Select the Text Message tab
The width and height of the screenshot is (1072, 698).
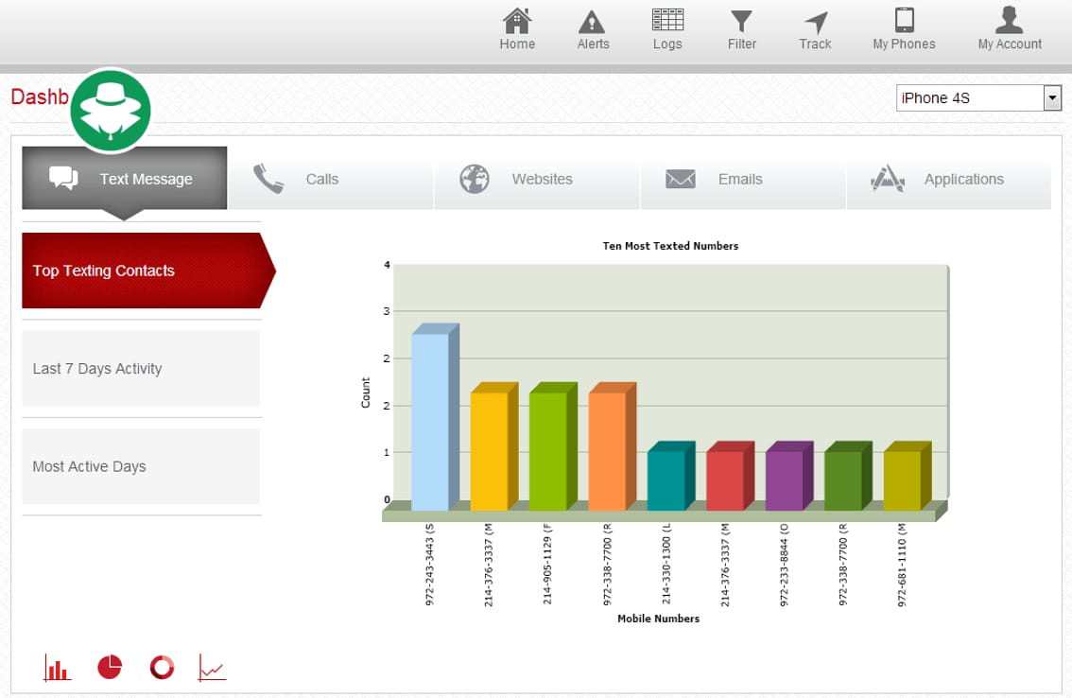tap(125, 179)
